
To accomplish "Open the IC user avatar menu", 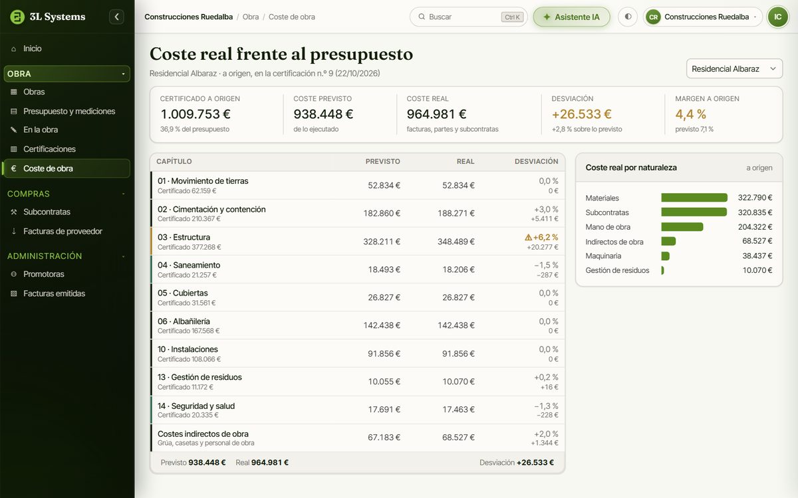I will point(777,17).
